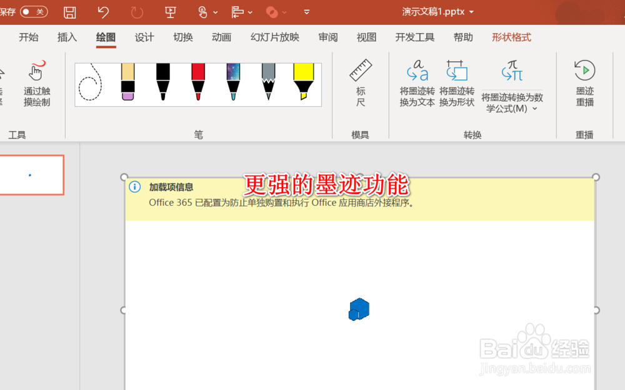Screen dimensions: 625x390
Task: Switch to the 开始 tab
Action: (x=29, y=37)
